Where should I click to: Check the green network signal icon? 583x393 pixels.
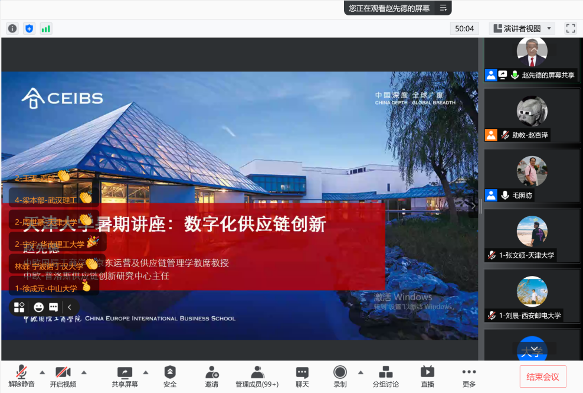pyautogui.click(x=45, y=28)
